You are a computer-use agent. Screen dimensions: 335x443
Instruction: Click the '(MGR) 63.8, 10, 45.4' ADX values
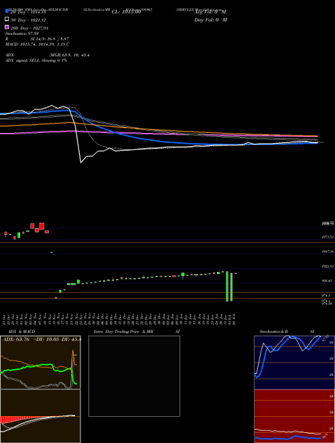(x=70, y=55)
